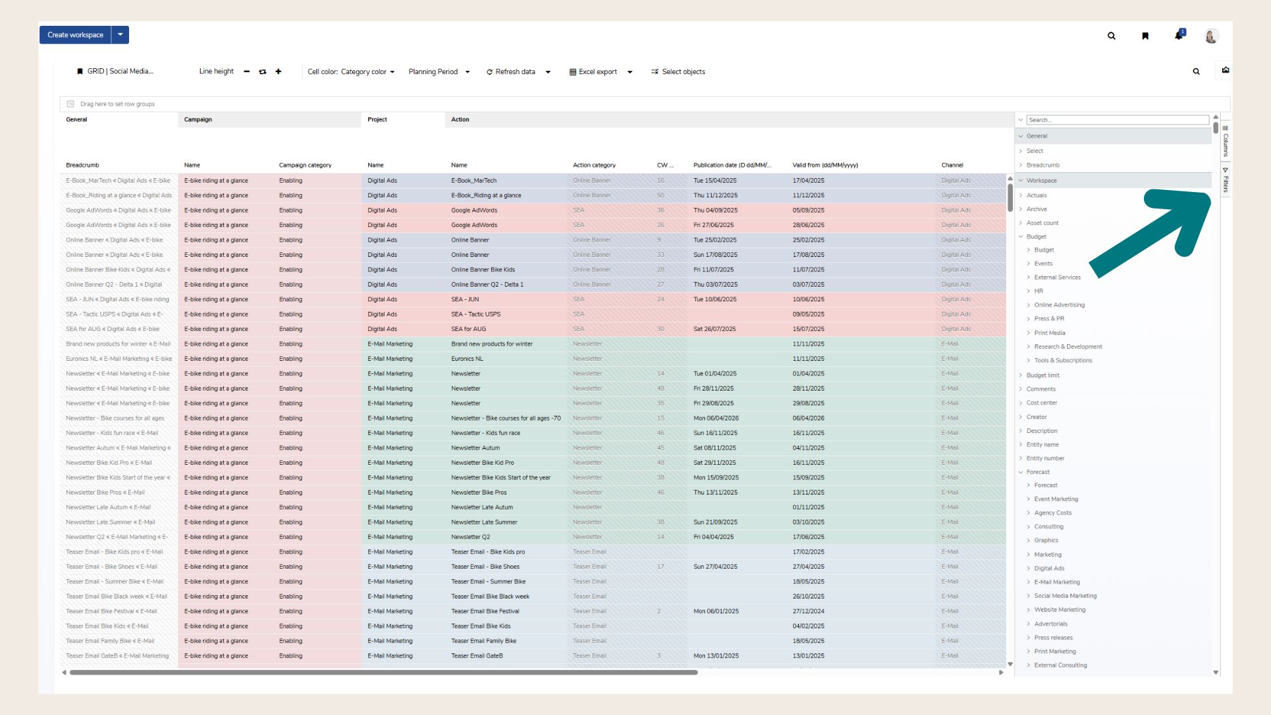Click the Select objects button
Viewport: 1271px width, 715px height.
click(678, 71)
